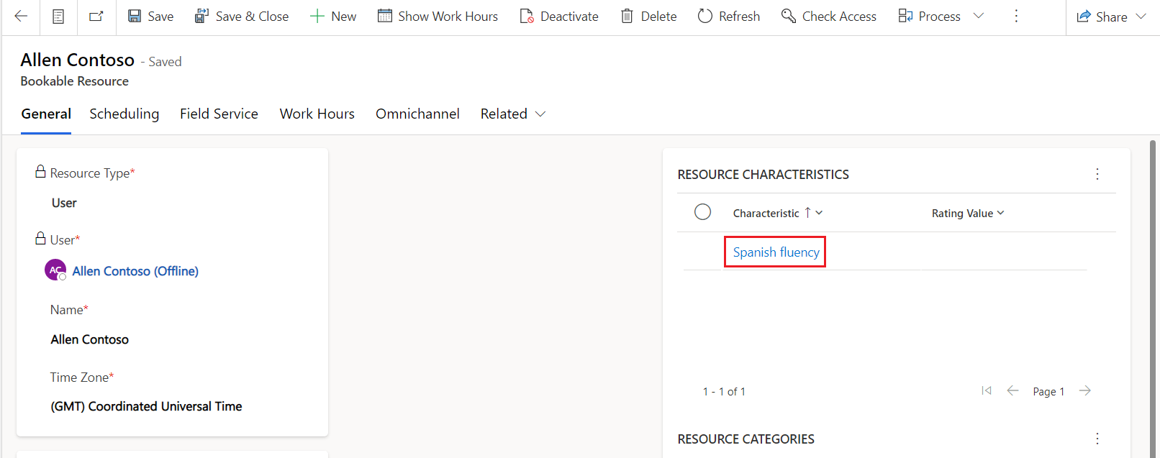Screen dimensions: 1160x458
Task: Create a New record
Action: click(x=332, y=16)
